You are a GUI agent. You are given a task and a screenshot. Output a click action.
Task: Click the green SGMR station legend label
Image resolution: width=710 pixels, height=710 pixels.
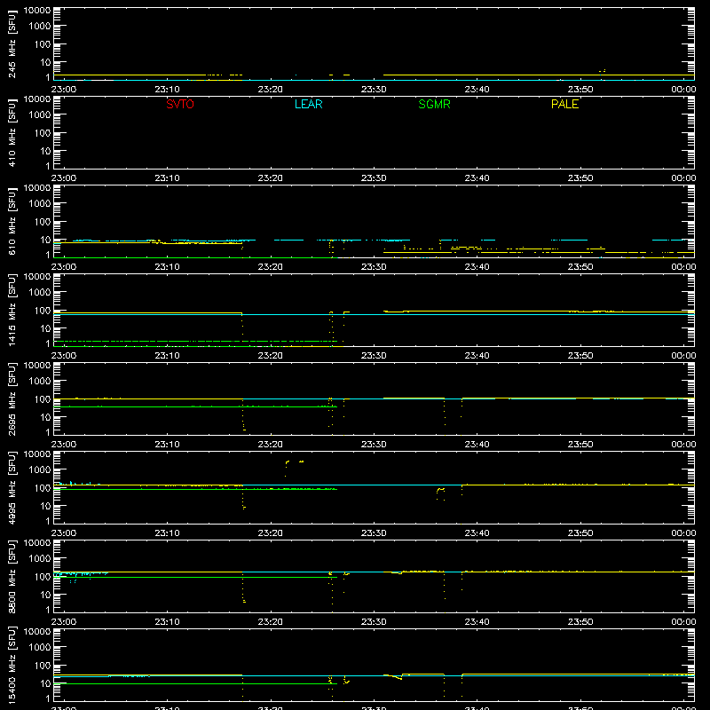click(434, 104)
